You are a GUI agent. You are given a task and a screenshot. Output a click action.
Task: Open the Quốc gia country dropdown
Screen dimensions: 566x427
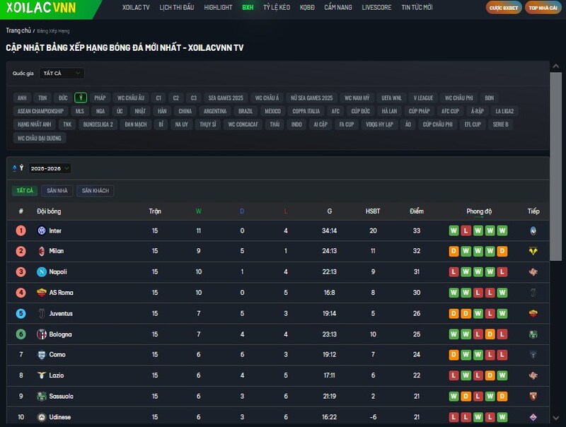tap(62, 74)
